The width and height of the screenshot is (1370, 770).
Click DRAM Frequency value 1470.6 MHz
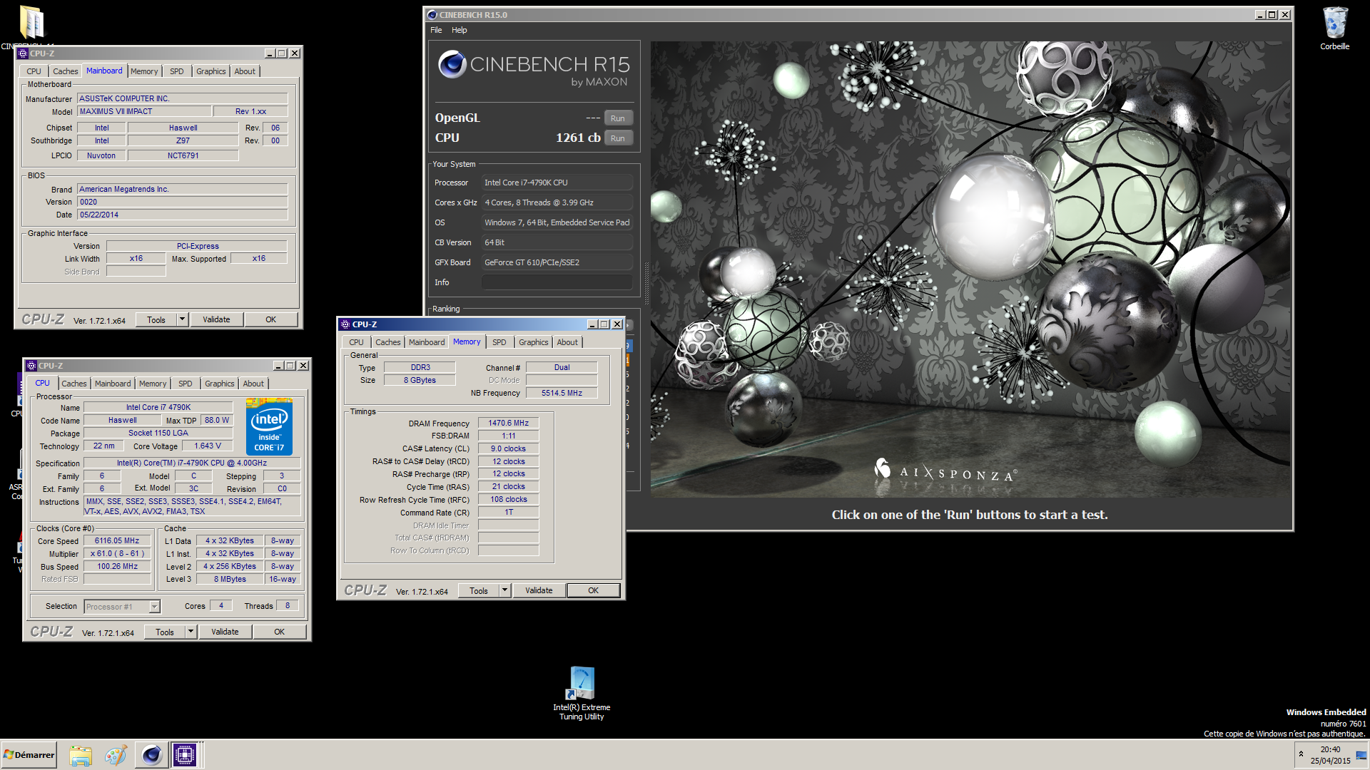(509, 423)
